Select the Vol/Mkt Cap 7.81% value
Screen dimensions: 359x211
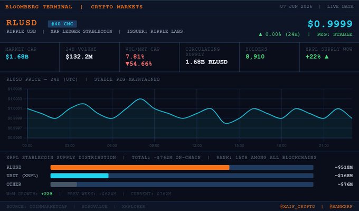(135, 57)
